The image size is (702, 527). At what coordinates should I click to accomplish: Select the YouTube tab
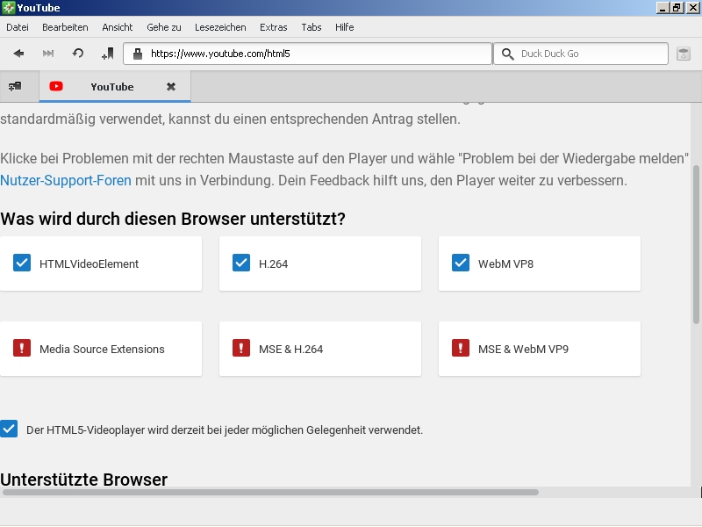point(111,87)
